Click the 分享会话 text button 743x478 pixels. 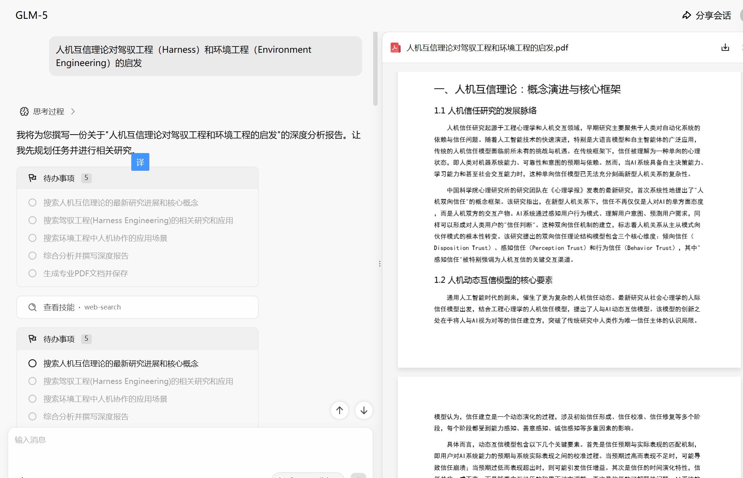coord(713,15)
